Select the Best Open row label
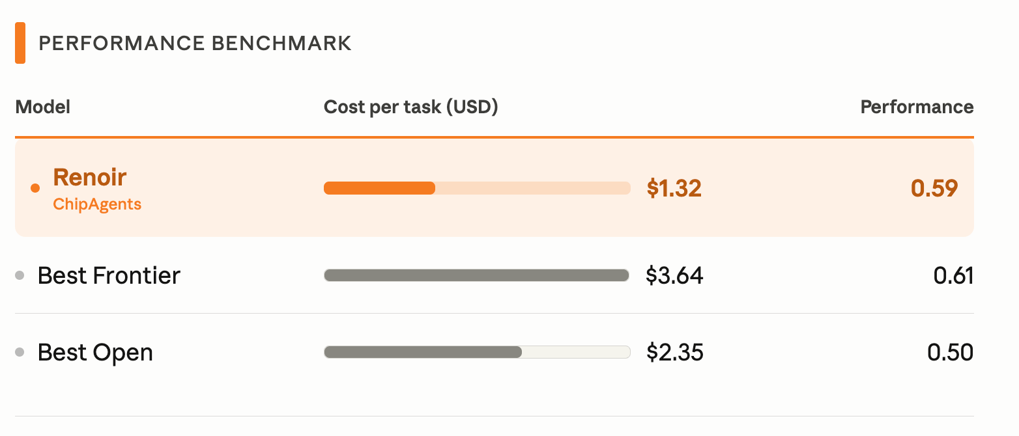 pyautogui.click(x=95, y=353)
